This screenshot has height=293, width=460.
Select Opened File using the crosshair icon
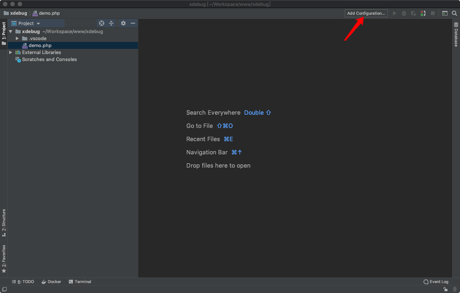(102, 23)
